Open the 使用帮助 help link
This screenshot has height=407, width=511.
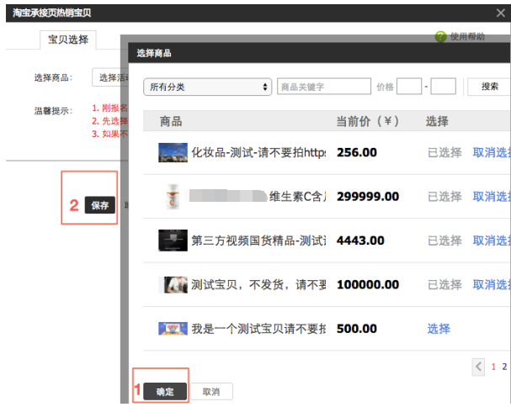pos(468,37)
